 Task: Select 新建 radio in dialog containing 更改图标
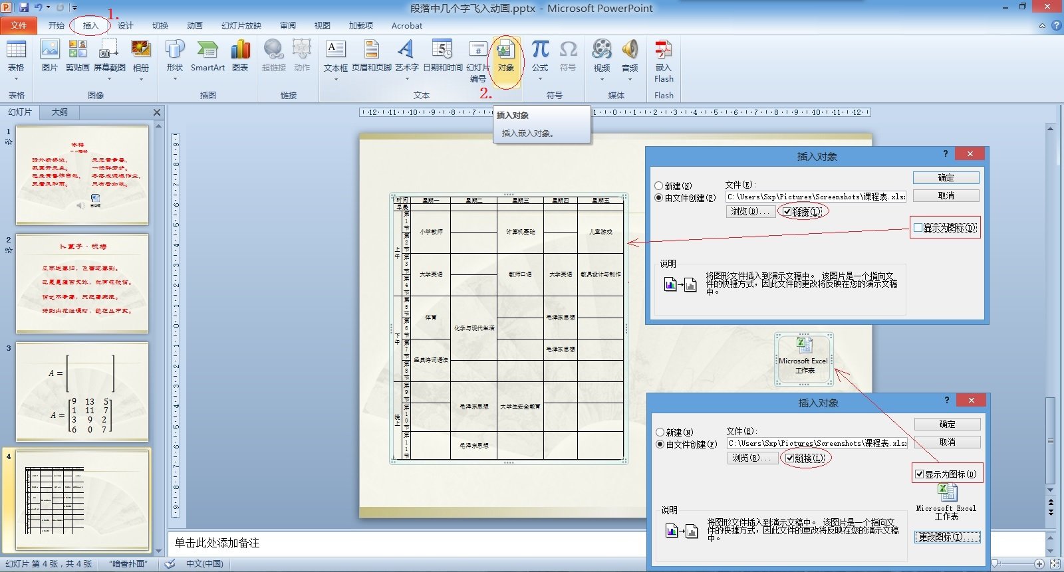pyautogui.click(x=660, y=432)
